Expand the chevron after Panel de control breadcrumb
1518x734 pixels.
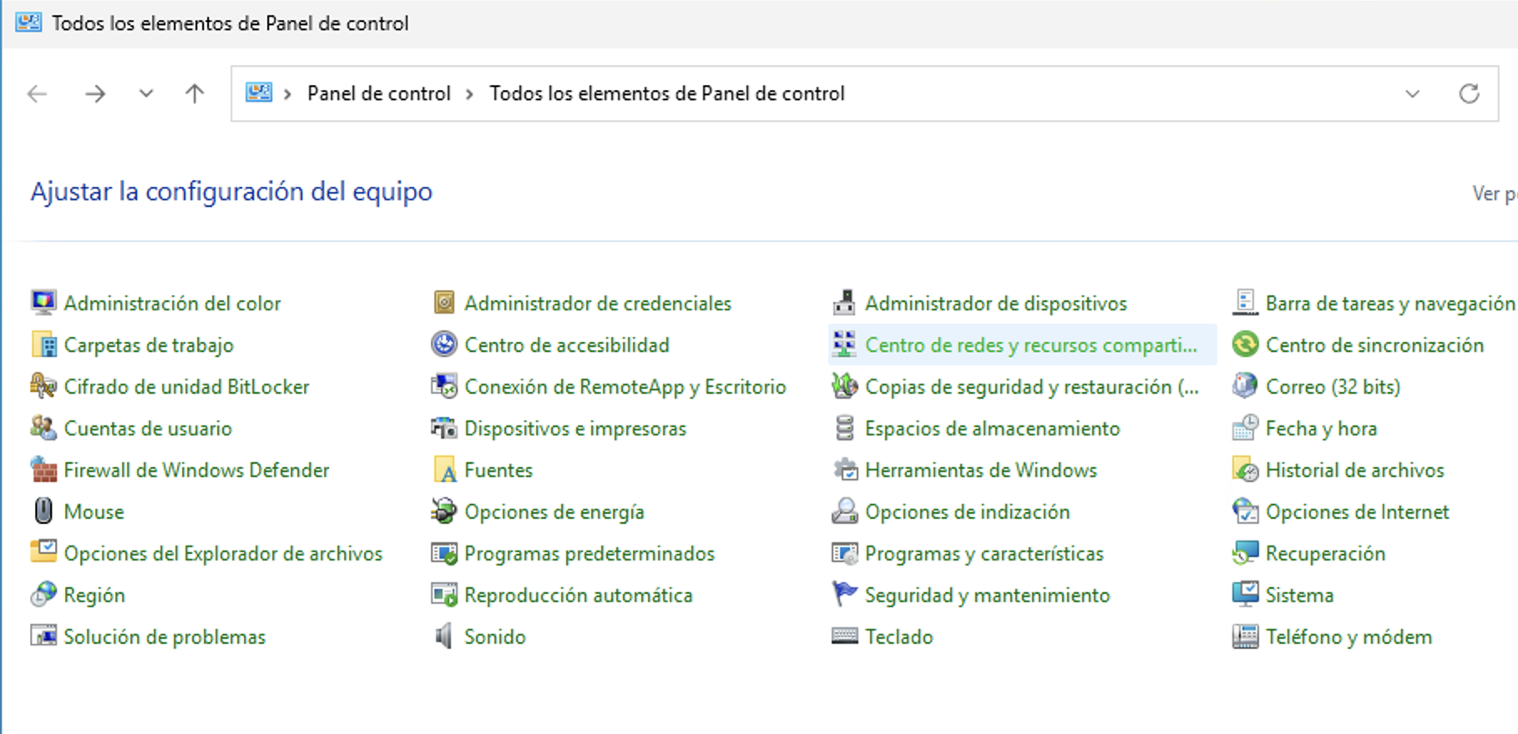[469, 93]
